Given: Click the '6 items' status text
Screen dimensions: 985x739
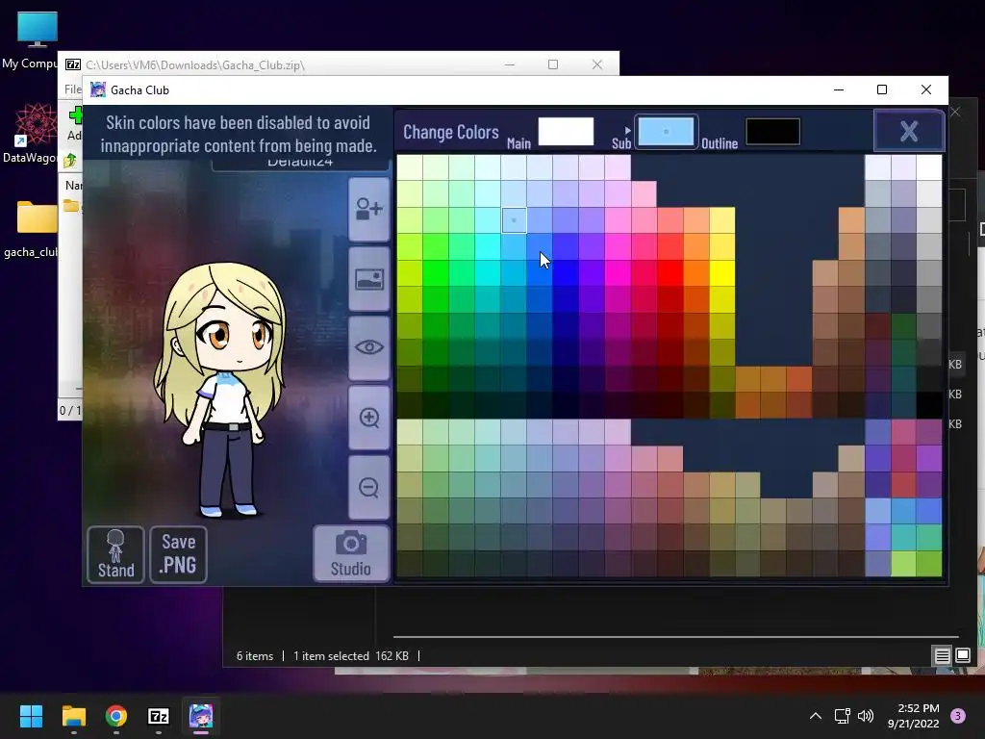Looking at the screenshot, I should [255, 656].
